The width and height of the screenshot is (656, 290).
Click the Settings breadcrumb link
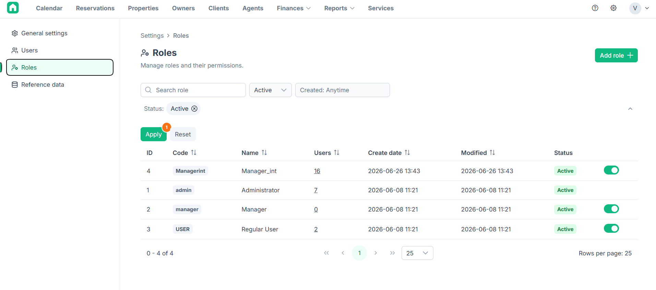click(152, 36)
